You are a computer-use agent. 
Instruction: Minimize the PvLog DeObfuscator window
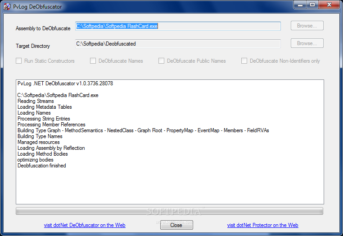click(300, 5)
